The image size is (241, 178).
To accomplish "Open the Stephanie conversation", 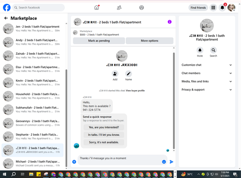I will click(x=33, y=137).
